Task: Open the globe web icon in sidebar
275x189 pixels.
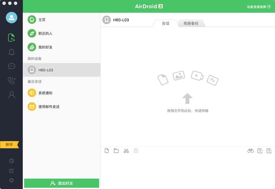Action: point(12,161)
